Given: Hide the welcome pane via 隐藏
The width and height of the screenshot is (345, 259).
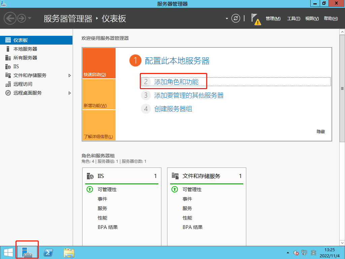Looking at the screenshot, I should (x=320, y=132).
